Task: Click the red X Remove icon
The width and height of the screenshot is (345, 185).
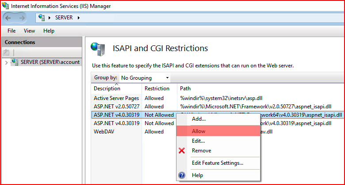Action: (x=182, y=151)
